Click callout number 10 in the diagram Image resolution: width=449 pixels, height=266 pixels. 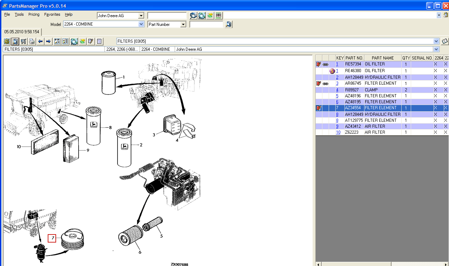click(x=19, y=147)
